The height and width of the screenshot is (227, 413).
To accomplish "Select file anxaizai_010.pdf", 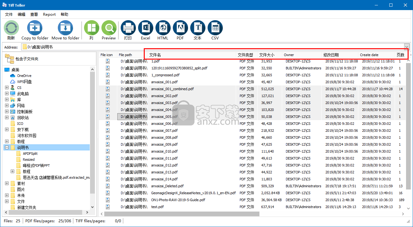I will tap(164, 151).
